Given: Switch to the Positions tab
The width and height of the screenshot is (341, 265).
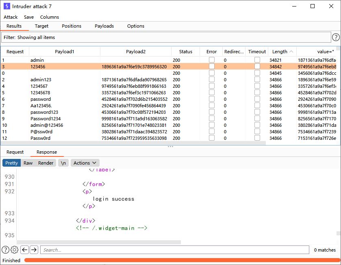Looking at the screenshot, I should tap(72, 26).
